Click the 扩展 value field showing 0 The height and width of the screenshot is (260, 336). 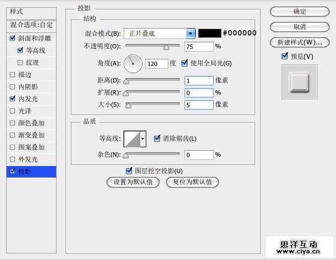(199, 93)
